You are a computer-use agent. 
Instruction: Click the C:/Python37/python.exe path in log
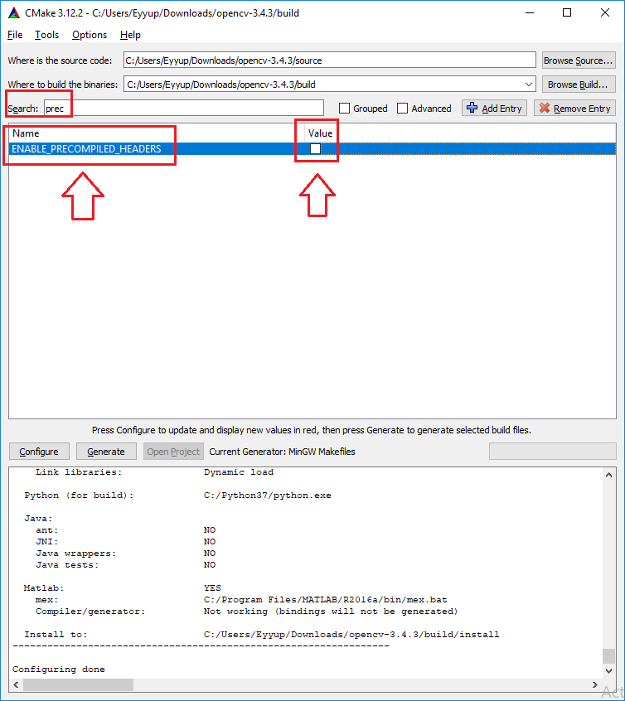(268, 496)
